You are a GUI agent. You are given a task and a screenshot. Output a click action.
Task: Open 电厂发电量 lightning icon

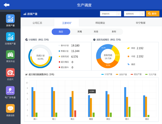click(10, 91)
